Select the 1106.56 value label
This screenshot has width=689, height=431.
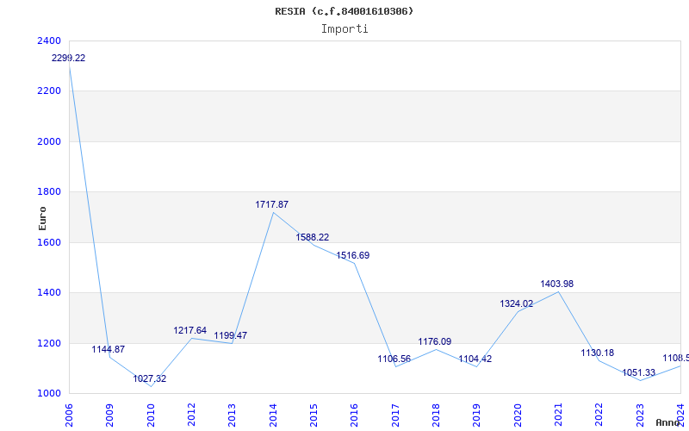pos(394,359)
